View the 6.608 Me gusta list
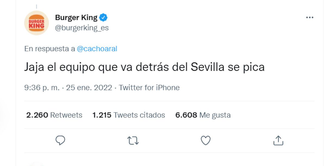 coord(203,115)
